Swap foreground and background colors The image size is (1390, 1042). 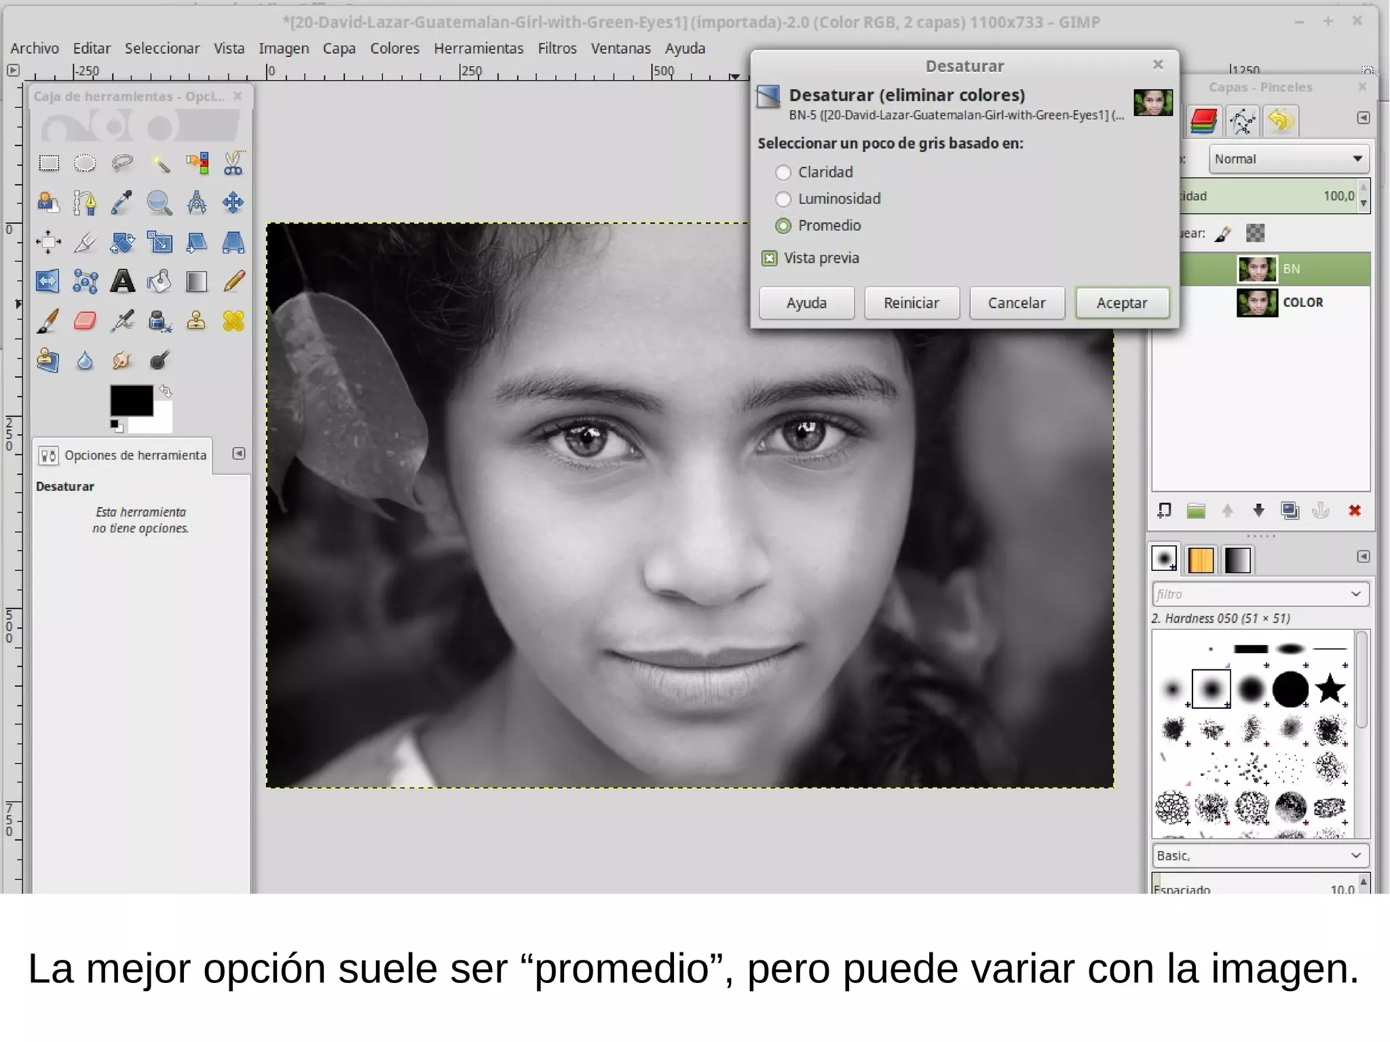point(166,391)
